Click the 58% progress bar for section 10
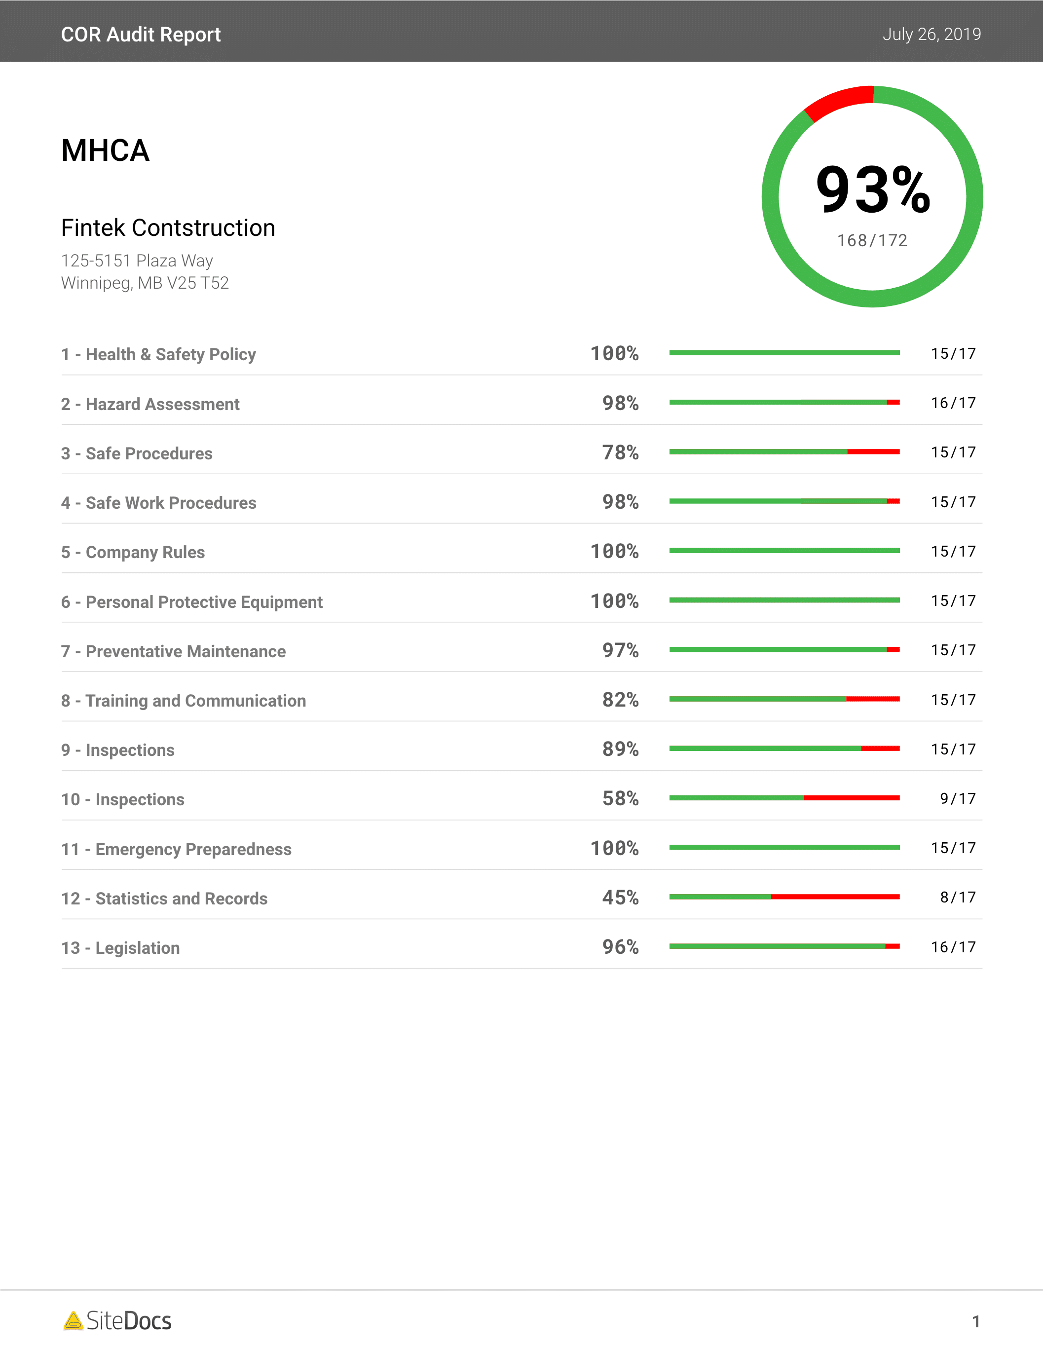 pyautogui.click(x=784, y=798)
